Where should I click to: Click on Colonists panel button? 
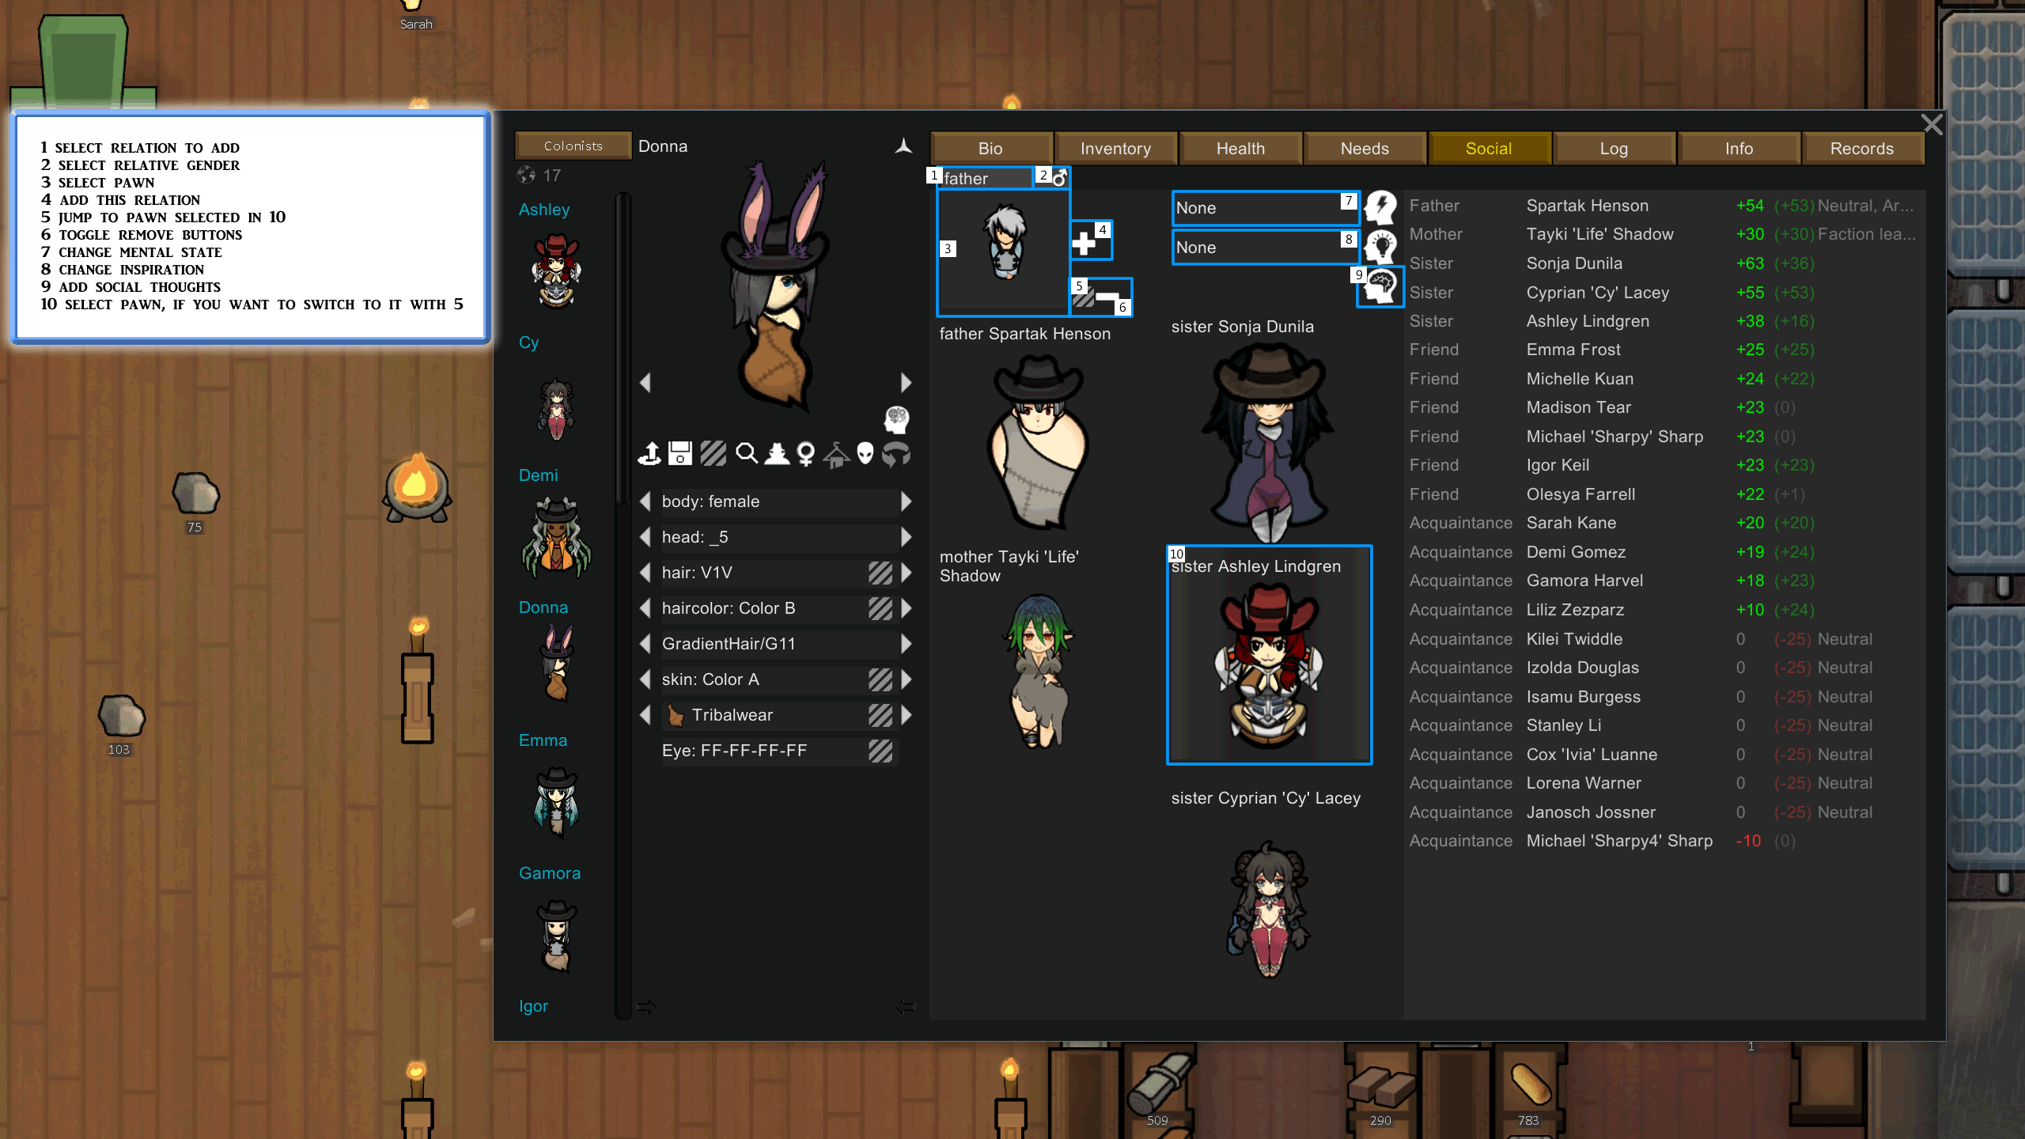click(x=570, y=145)
